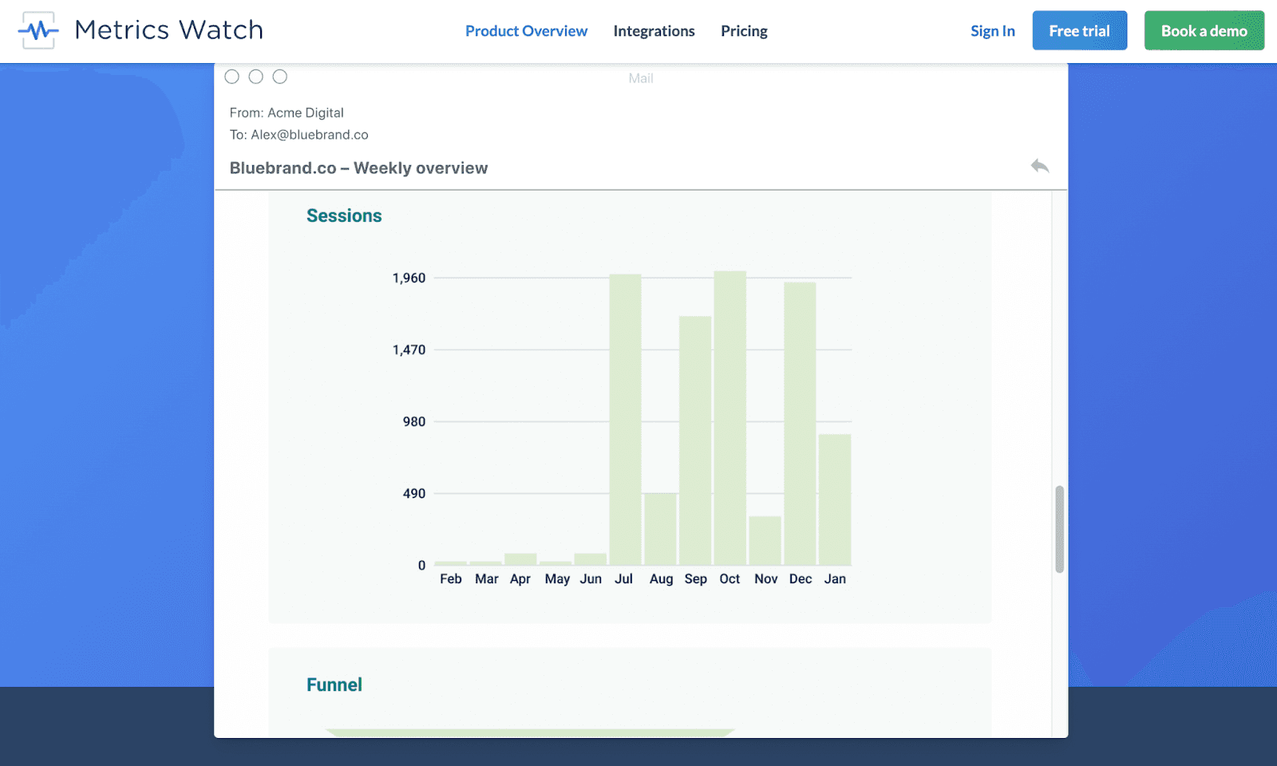
Task: Click the May x-axis label
Action: 557,579
